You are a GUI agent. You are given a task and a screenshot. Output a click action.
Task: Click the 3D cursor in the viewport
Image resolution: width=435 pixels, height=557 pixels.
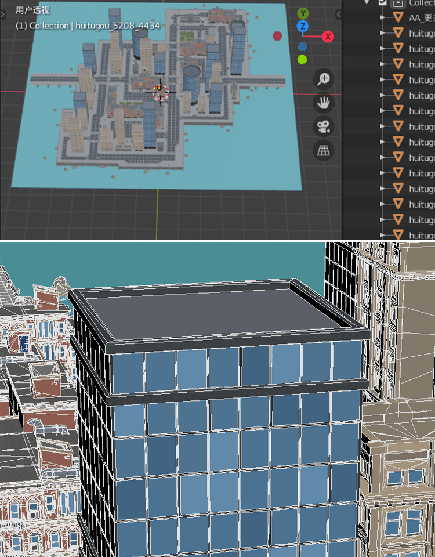pos(161,92)
